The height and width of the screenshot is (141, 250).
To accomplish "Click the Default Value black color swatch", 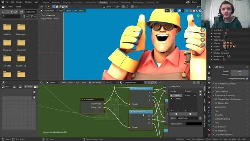I will pyautogui.click(x=194, y=124).
